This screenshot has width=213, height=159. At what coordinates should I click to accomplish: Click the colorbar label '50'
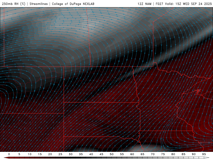[x=112, y=154]
